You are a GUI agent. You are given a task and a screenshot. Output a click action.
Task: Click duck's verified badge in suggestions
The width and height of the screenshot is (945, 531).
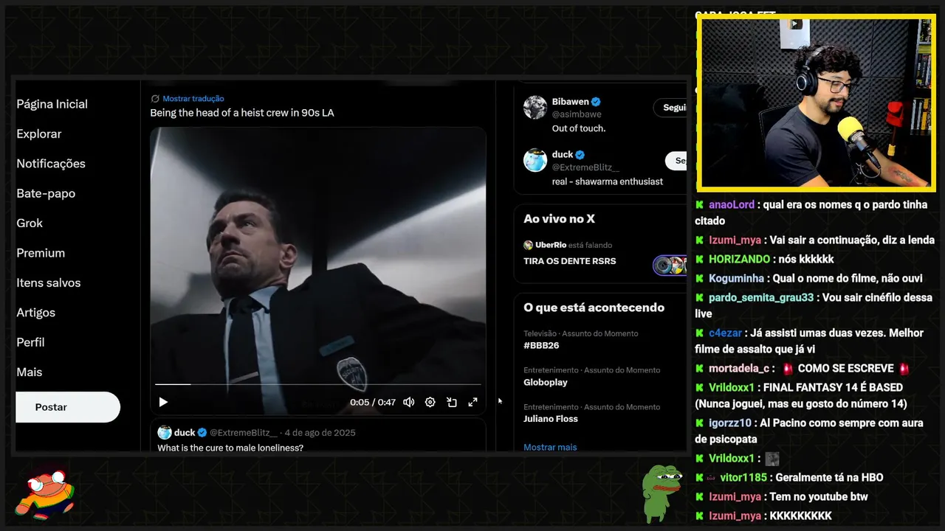[x=580, y=155]
